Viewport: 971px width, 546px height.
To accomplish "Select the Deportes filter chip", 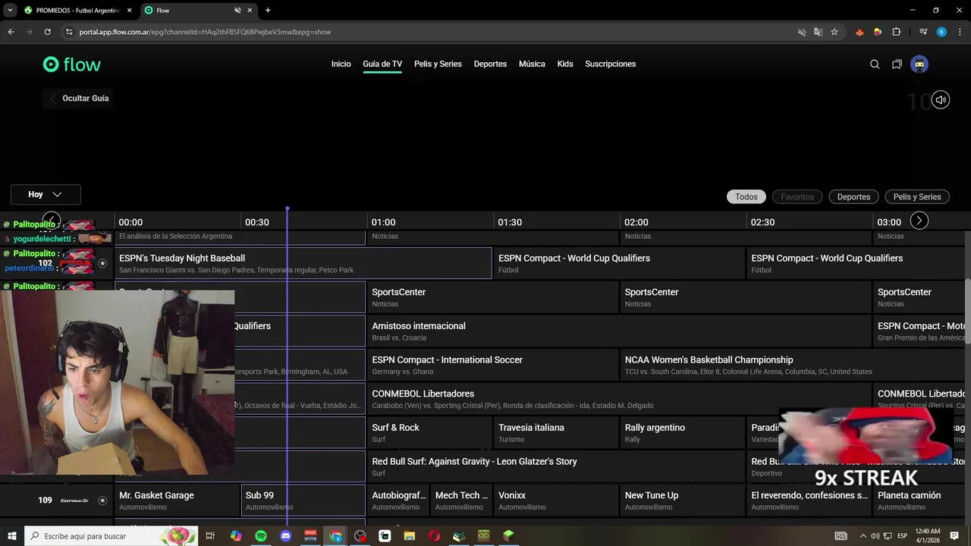I will [853, 197].
